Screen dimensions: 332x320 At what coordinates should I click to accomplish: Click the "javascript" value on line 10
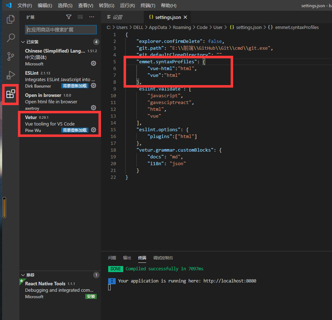click(x=164, y=96)
